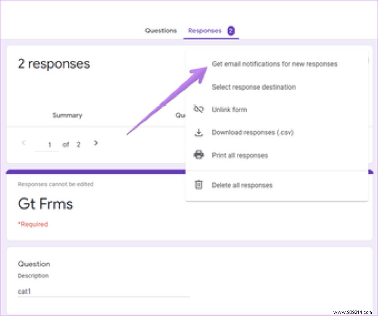This screenshot has height=316, width=378.
Task: Choose Delete all responses
Action: [243, 185]
